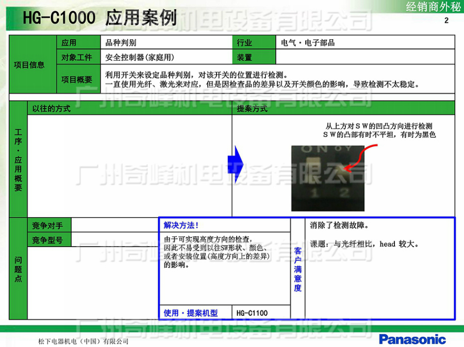Viewport: 464px width, 347px height.
Task: Click the red curved arrow on photo
Action: [x=359, y=158]
